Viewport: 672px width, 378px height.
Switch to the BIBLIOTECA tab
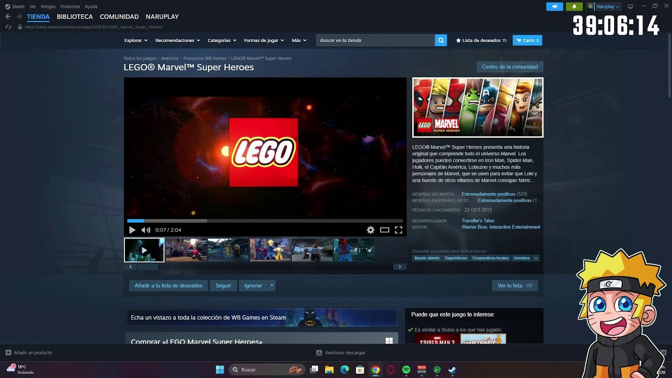pyautogui.click(x=75, y=17)
